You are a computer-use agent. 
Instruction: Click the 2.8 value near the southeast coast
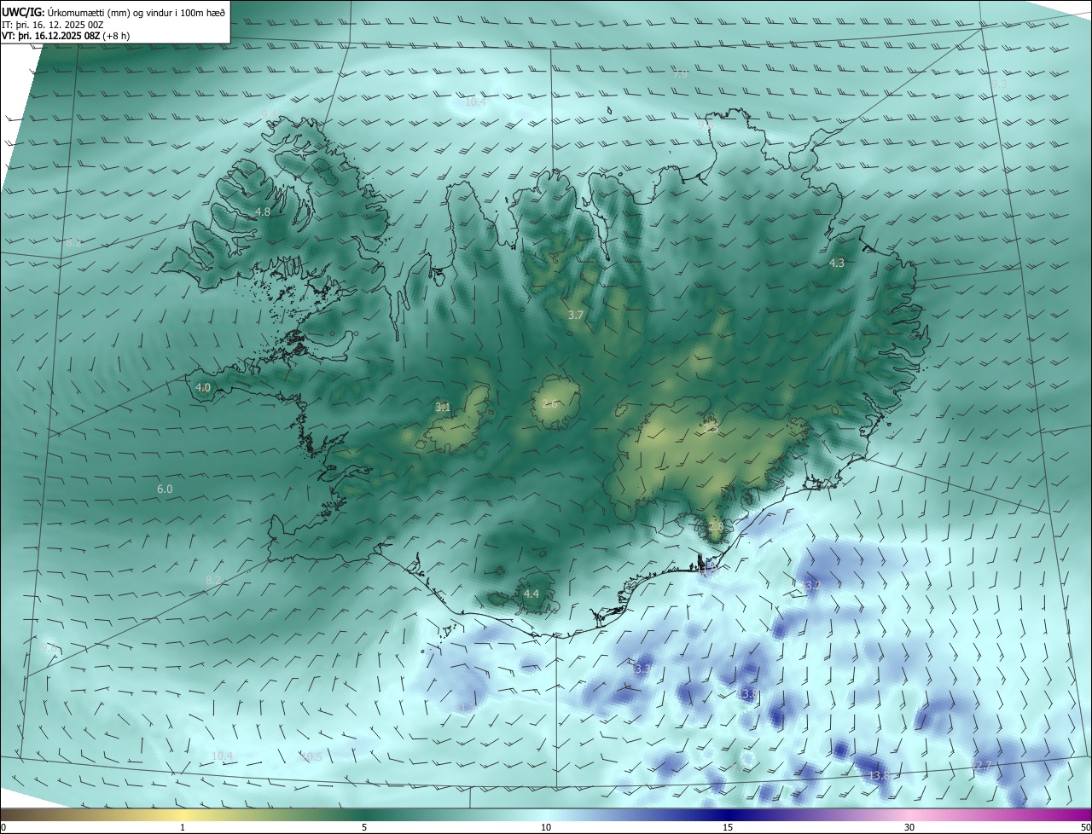(x=715, y=528)
